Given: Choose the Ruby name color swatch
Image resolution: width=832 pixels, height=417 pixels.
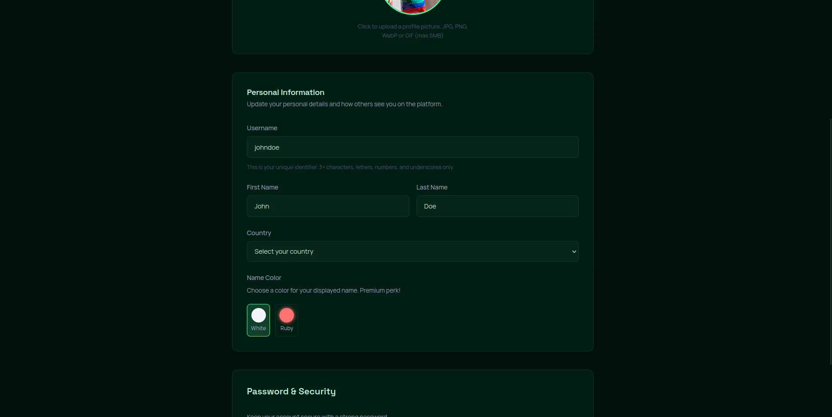Looking at the screenshot, I should [x=287, y=320].
